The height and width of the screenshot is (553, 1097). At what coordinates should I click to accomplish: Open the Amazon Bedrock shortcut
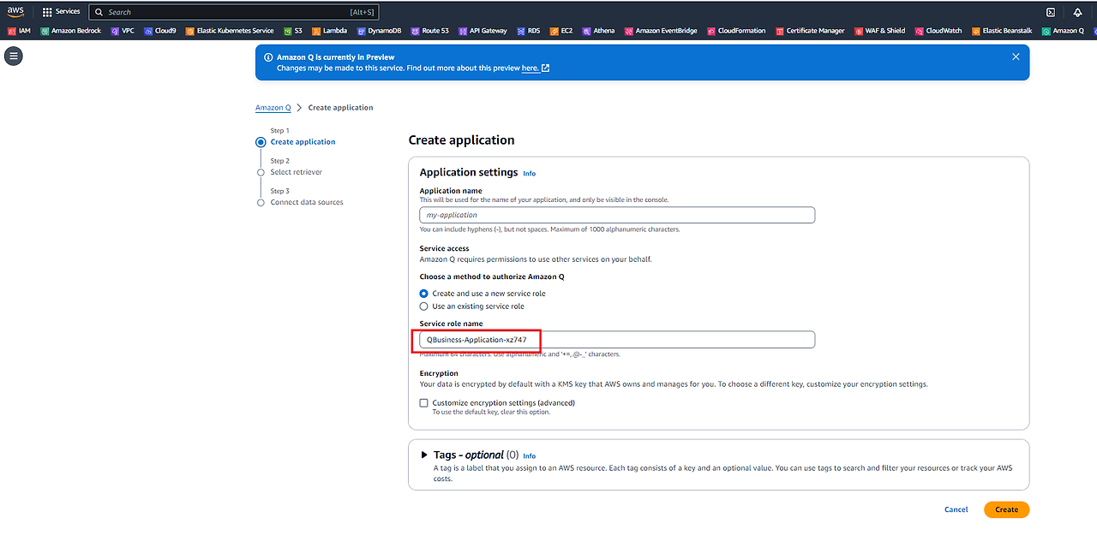point(71,31)
